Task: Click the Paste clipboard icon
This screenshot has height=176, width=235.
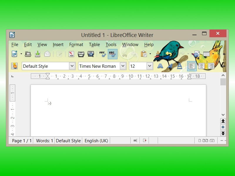Action: tap(144, 54)
